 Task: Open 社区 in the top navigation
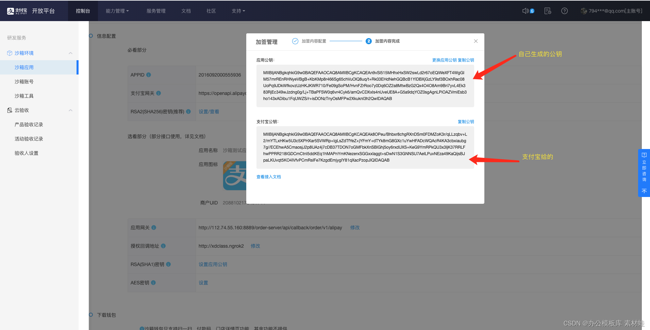[211, 11]
